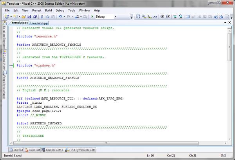Open the Help menu
The image size is (235, 160).
97,11
